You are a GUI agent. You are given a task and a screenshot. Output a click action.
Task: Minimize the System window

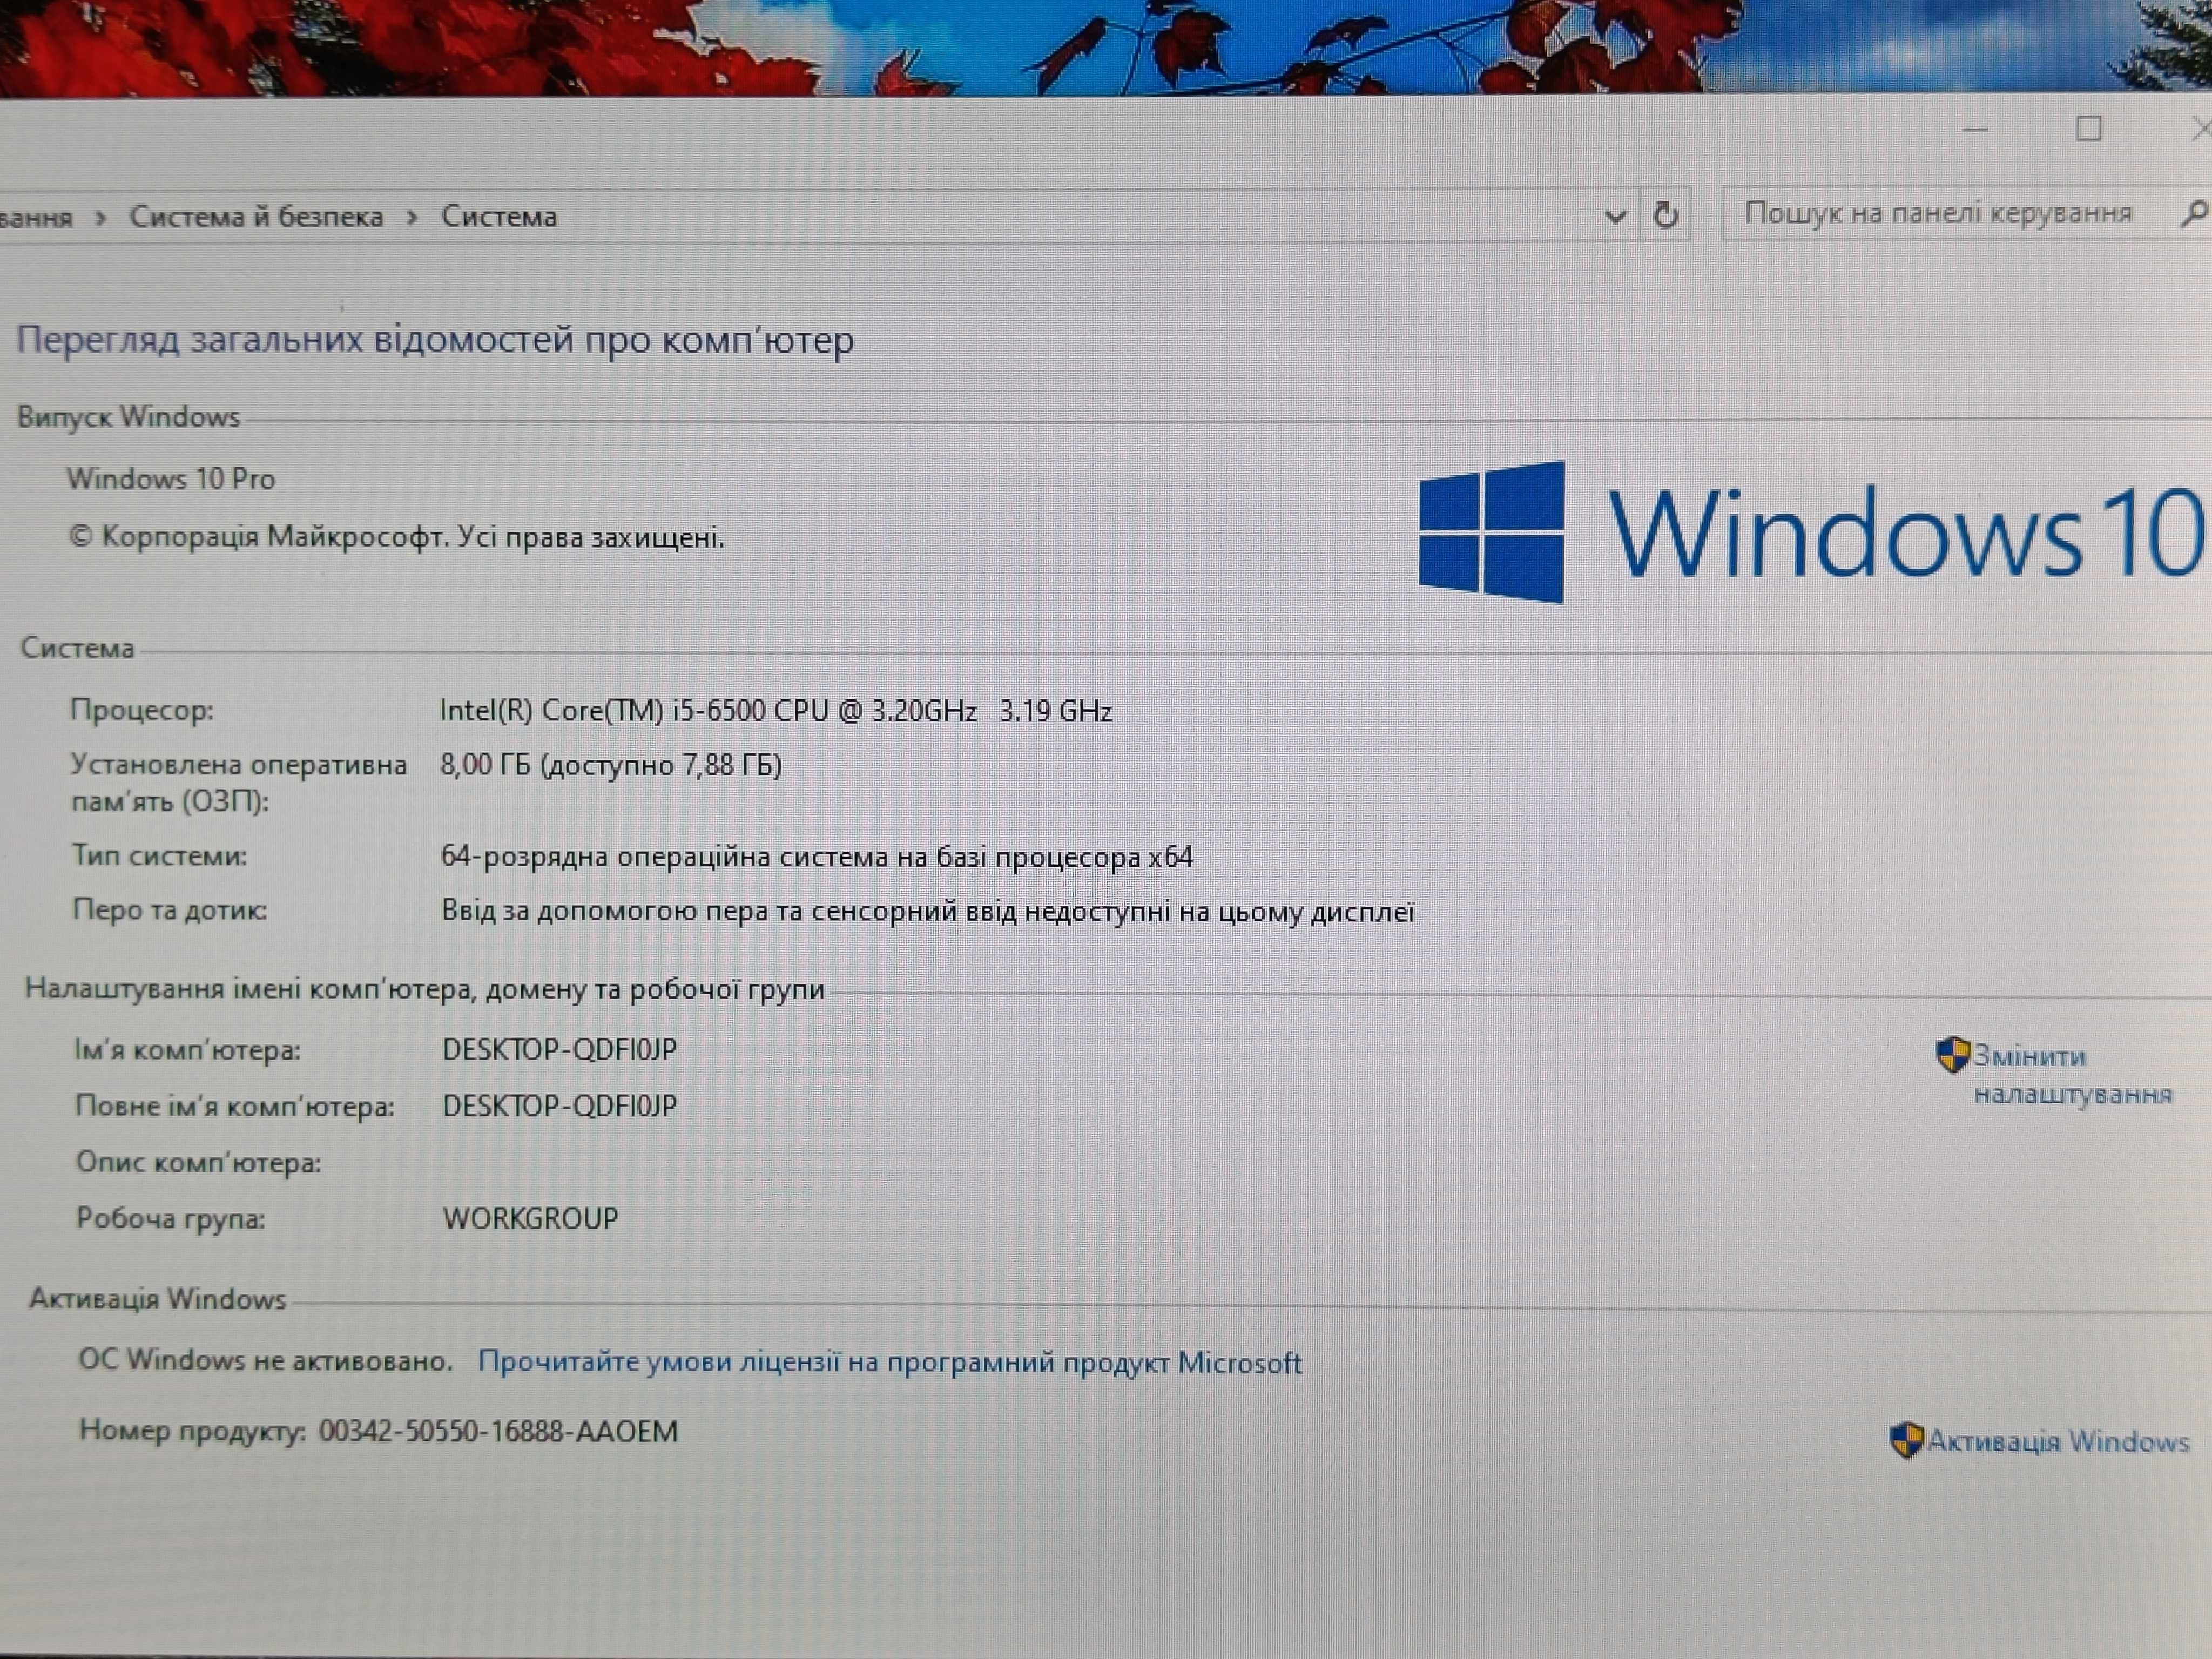click(1975, 129)
